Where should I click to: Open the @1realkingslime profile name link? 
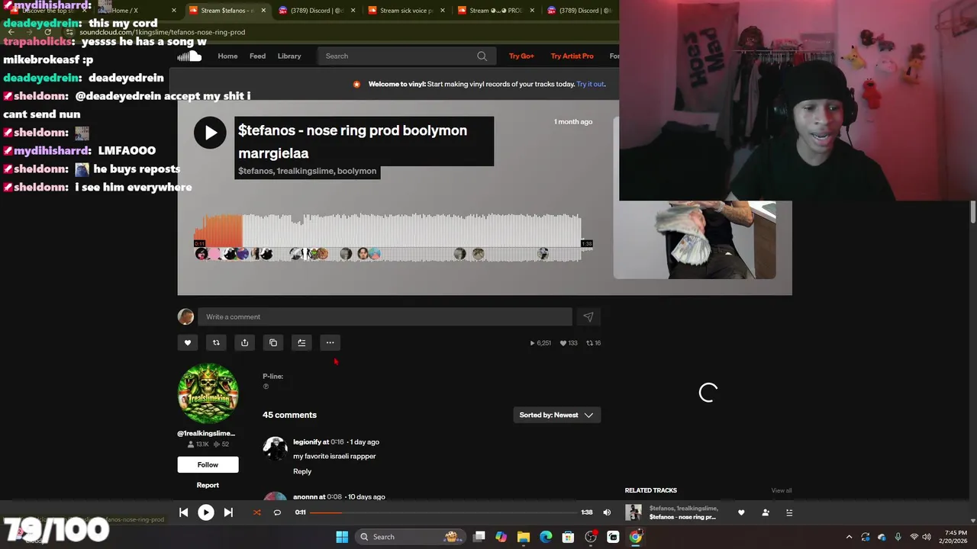coord(206,433)
